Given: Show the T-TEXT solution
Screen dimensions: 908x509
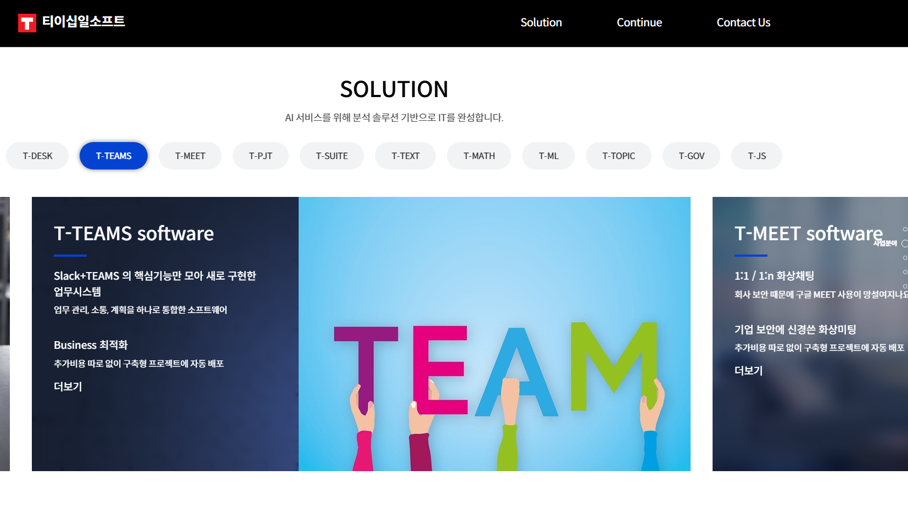Looking at the screenshot, I should coord(405,156).
